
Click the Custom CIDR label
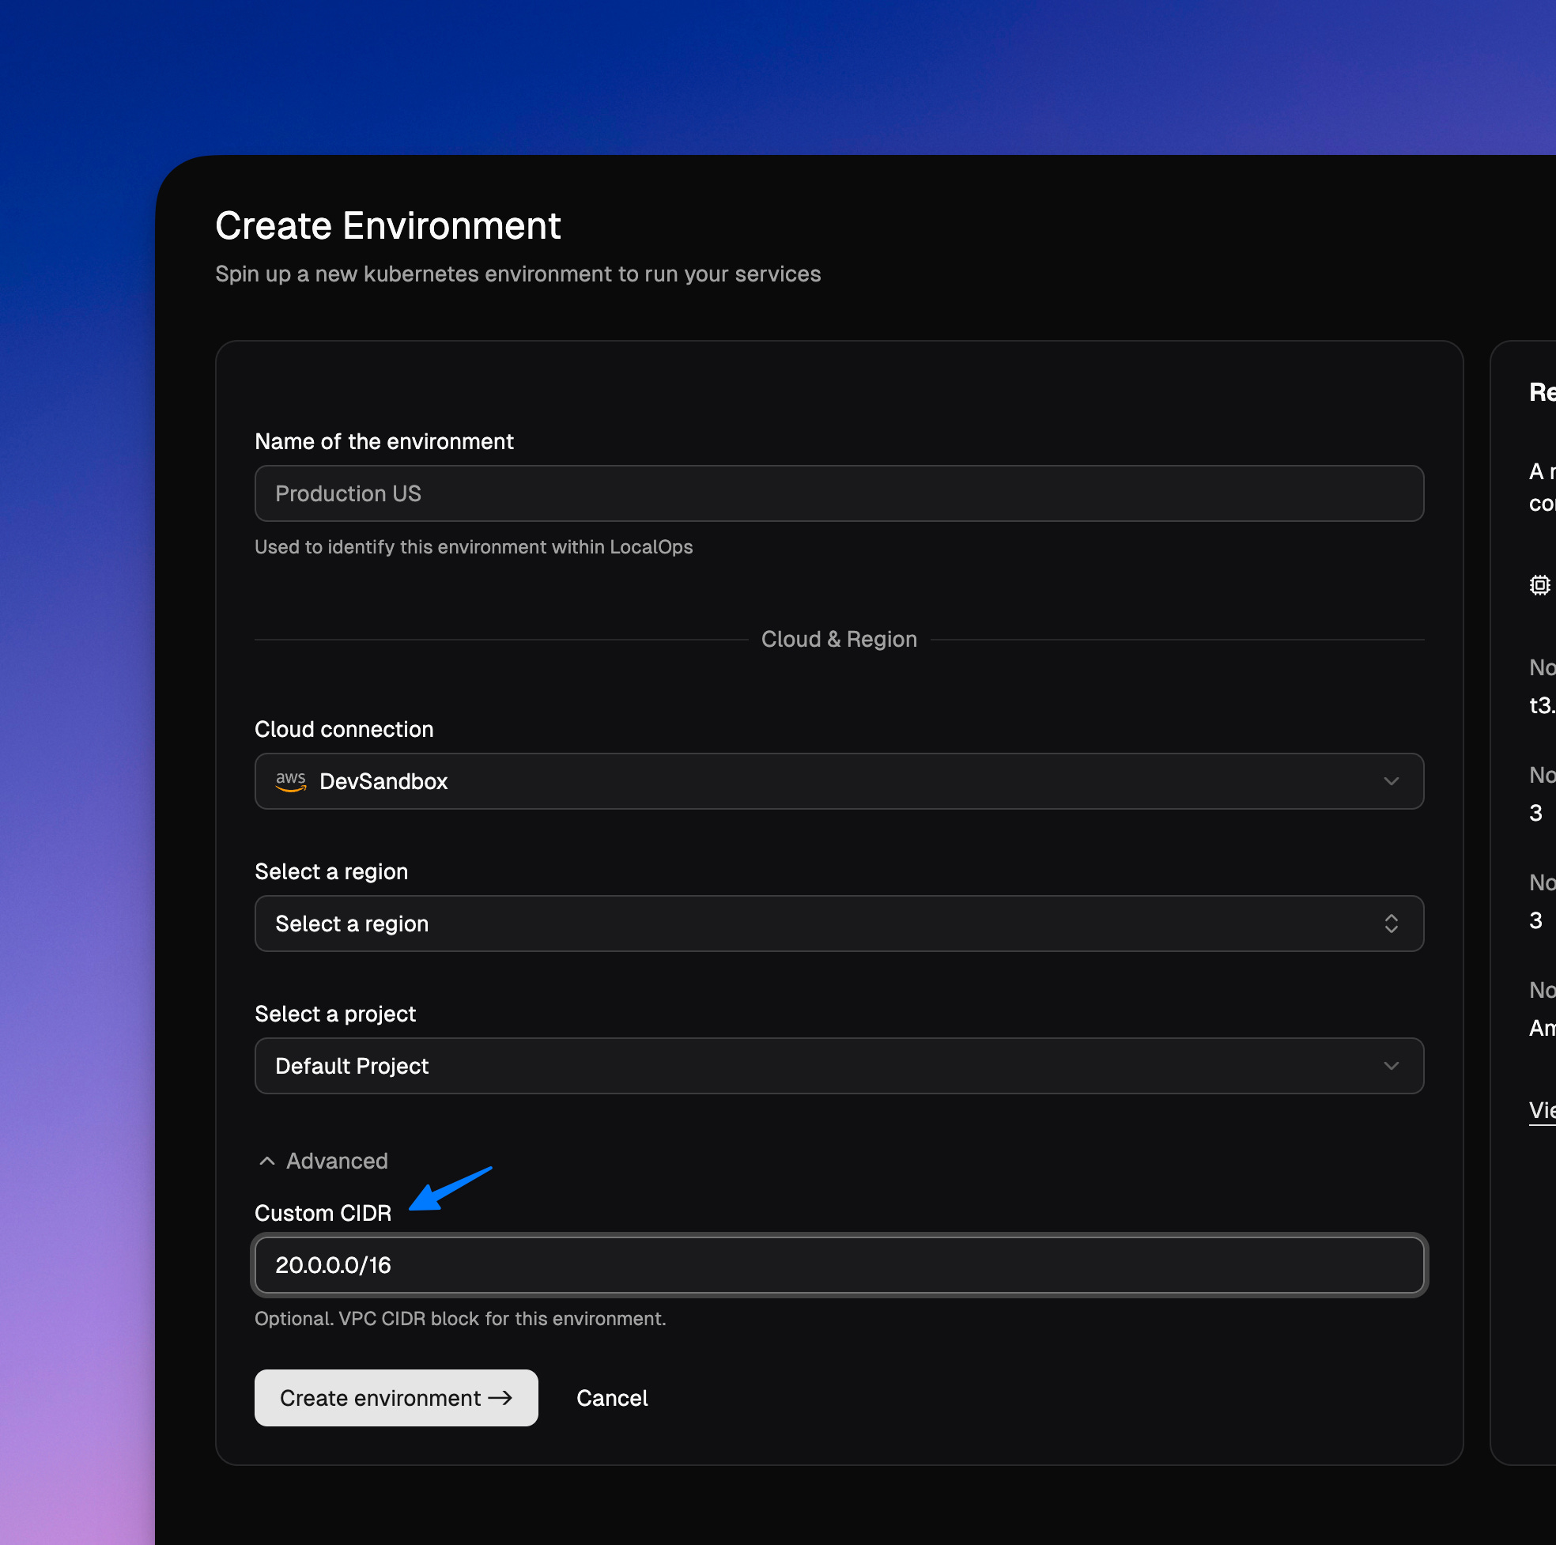tap(323, 1213)
